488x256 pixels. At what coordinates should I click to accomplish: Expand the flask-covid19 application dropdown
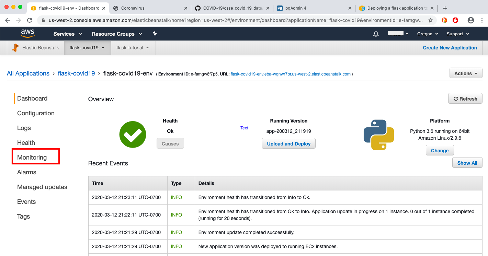87,48
